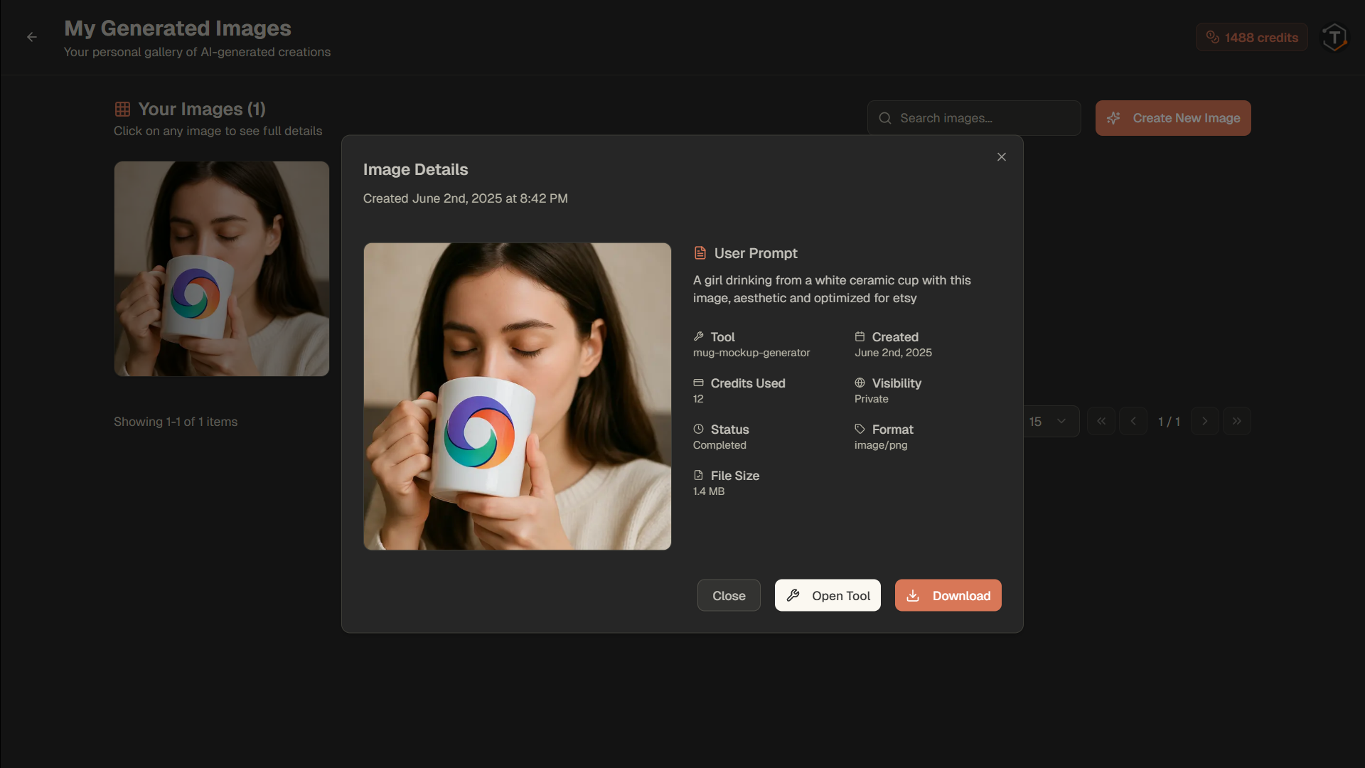Open the gallery thumbnail of the mug image

pyautogui.click(x=222, y=269)
